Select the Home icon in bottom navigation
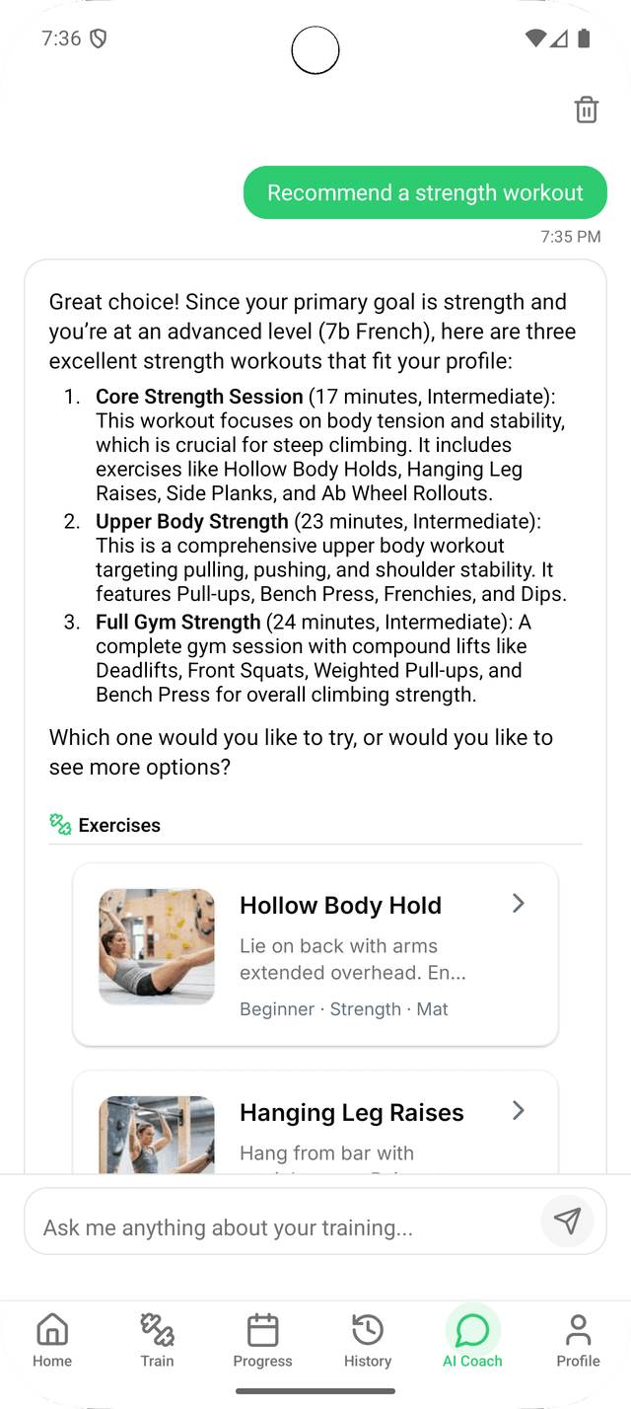Image resolution: width=631 pixels, height=1409 pixels. [51, 1329]
